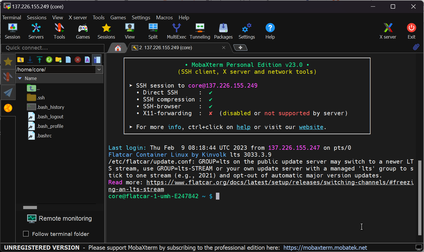
Task: Click the download arrow icon in the SFTP toolbar
Action: point(30,60)
